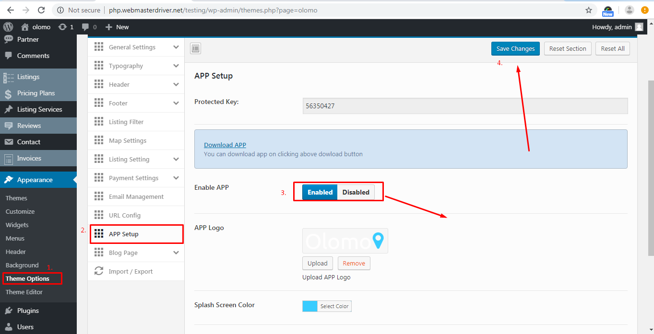This screenshot has height=334, width=654.
Task: Reload the page in browser
Action: (x=41, y=10)
